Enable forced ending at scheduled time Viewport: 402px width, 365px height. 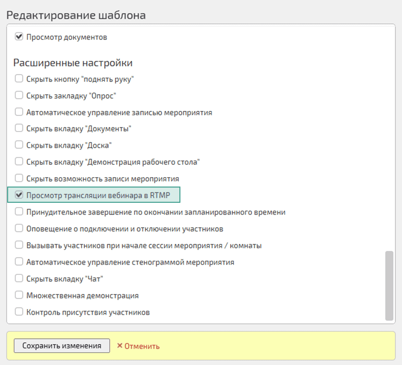click(x=19, y=211)
